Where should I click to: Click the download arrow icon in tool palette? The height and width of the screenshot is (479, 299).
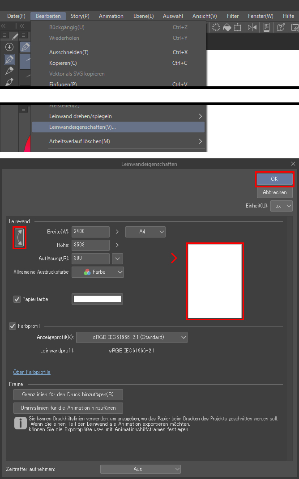(9, 47)
